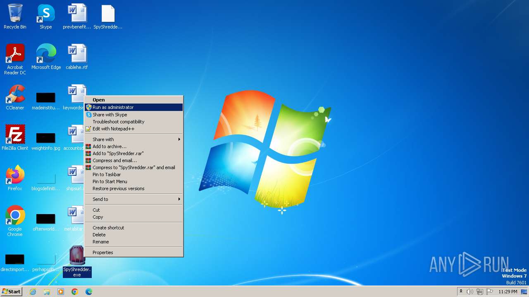Open the Firefox desktop shortcut

point(15,178)
